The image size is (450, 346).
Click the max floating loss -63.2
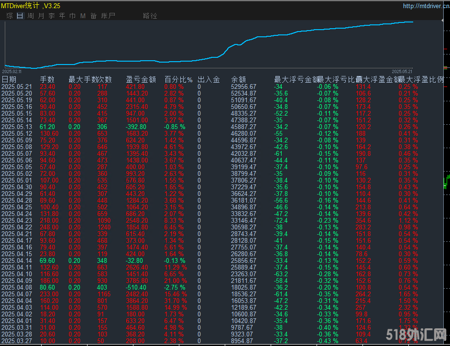point(281,274)
